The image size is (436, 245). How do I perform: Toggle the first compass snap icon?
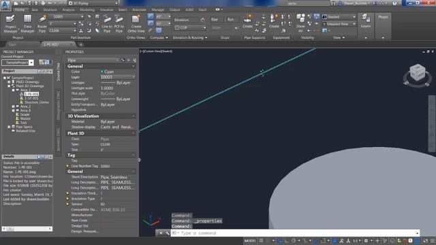[151, 16]
